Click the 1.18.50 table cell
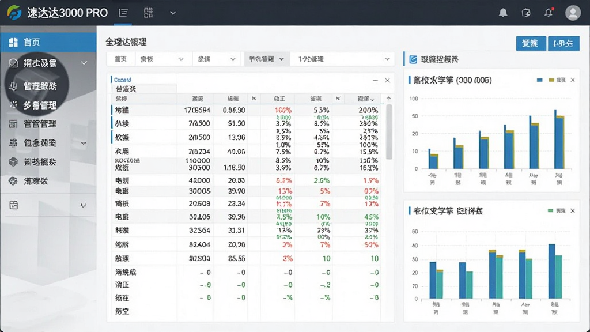The height and width of the screenshot is (332, 590). click(234, 168)
